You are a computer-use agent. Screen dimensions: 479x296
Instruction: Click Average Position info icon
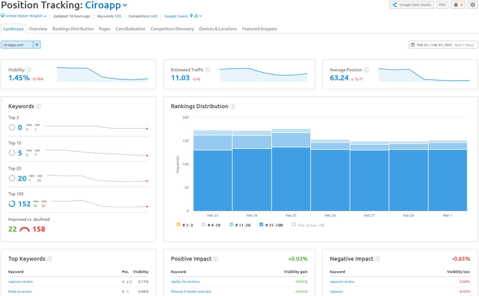point(366,70)
